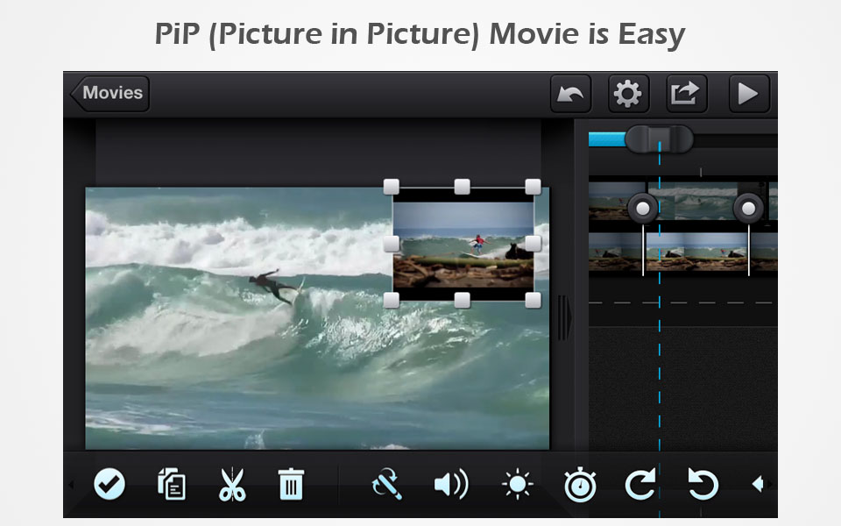The width and height of the screenshot is (841, 526).
Task: Open brightness adjustment sun icon
Action: [518, 484]
